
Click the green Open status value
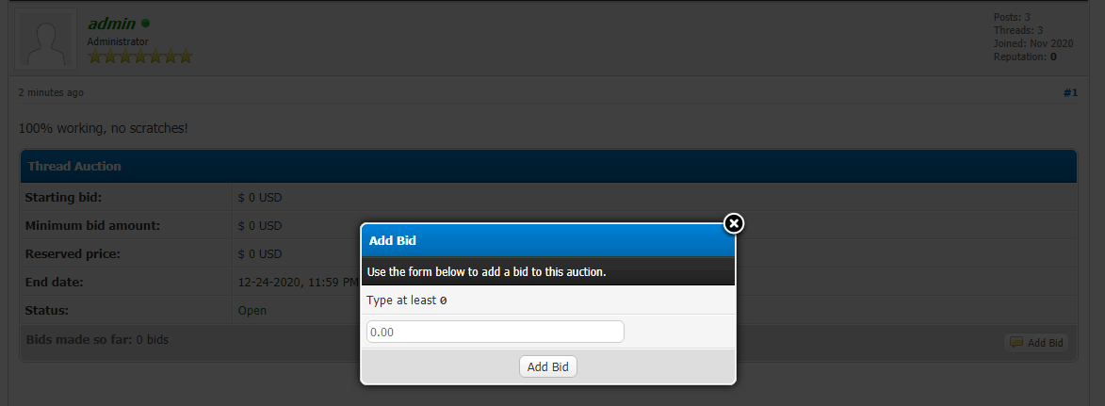(252, 310)
